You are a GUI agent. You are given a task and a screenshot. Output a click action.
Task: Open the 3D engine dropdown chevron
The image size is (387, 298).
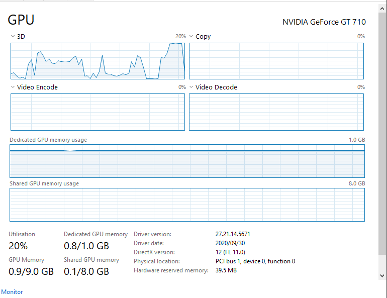coord(13,36)
